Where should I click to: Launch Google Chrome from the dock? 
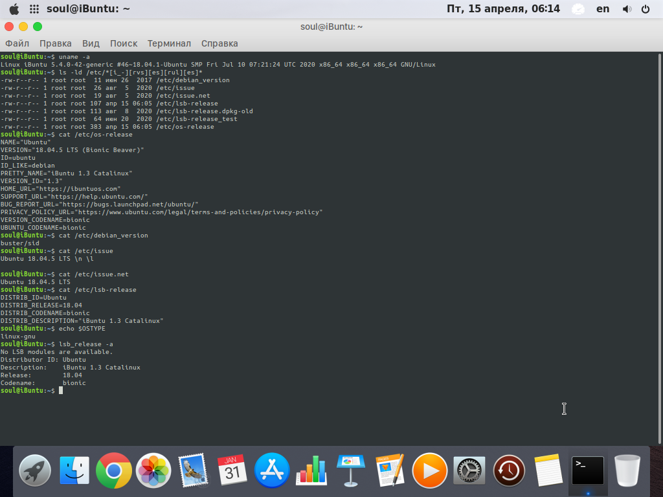114,470
